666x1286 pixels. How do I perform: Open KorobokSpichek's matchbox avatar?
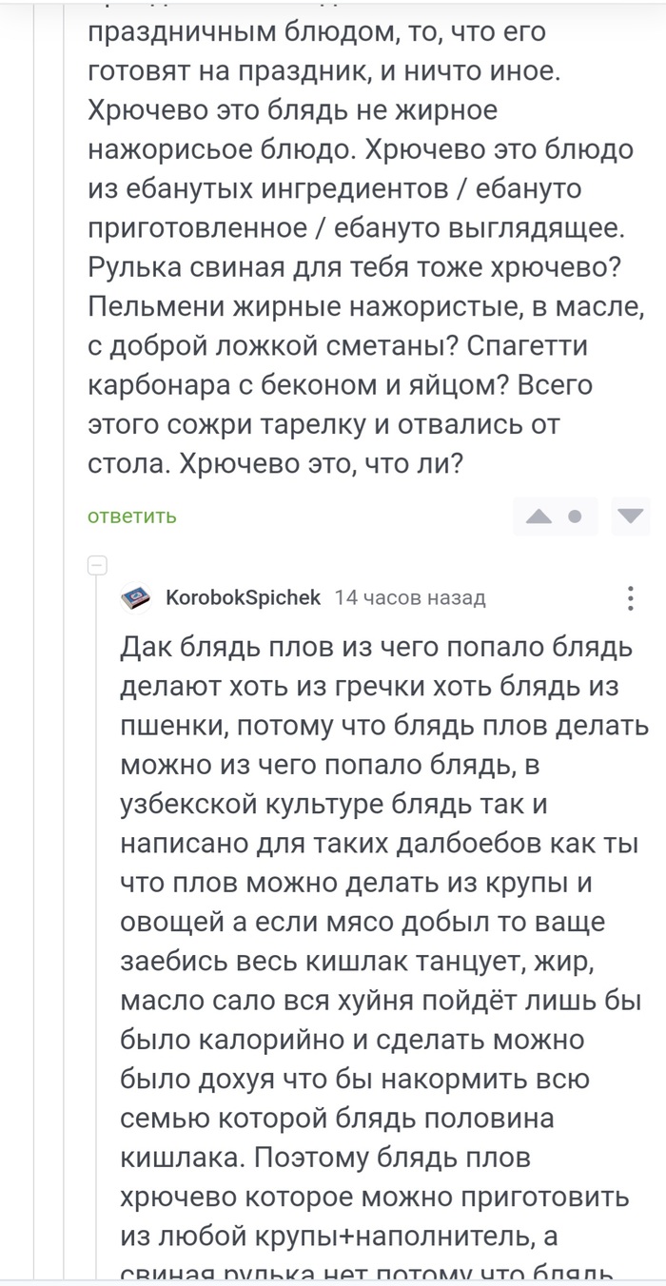click(x=136, y=598)
